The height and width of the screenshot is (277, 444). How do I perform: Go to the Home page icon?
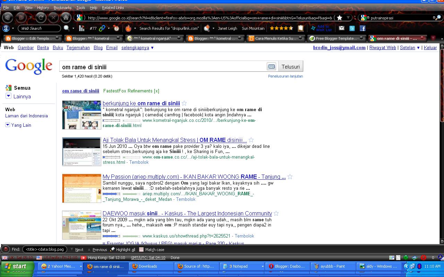(66, 17)
